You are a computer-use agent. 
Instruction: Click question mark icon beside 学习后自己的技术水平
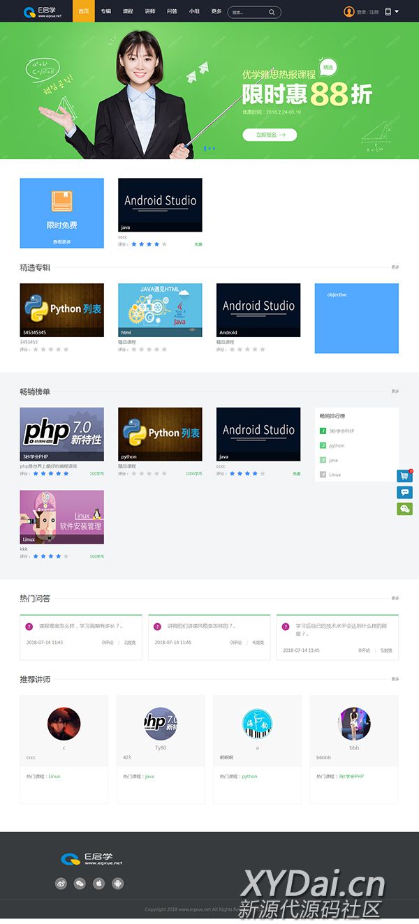[x=286, y=626]
